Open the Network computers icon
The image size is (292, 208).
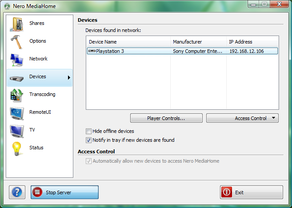click(x=17, y=59)
